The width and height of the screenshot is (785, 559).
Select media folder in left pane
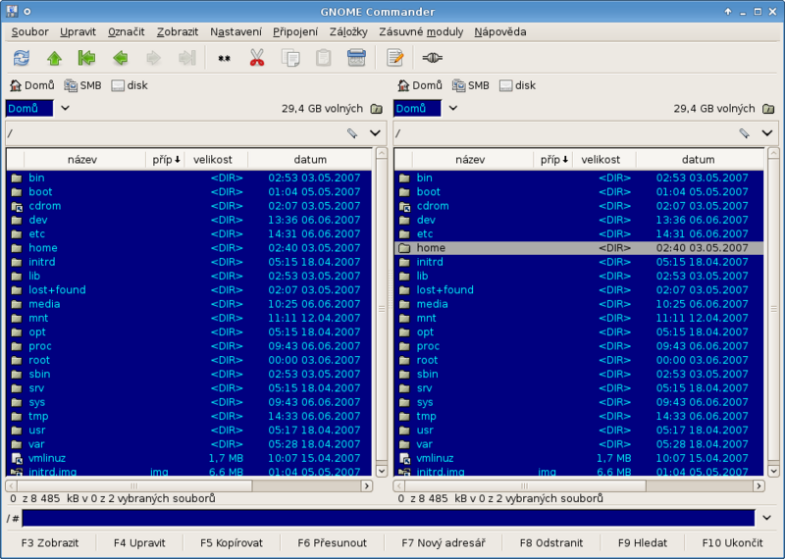(x=189, y=304)
